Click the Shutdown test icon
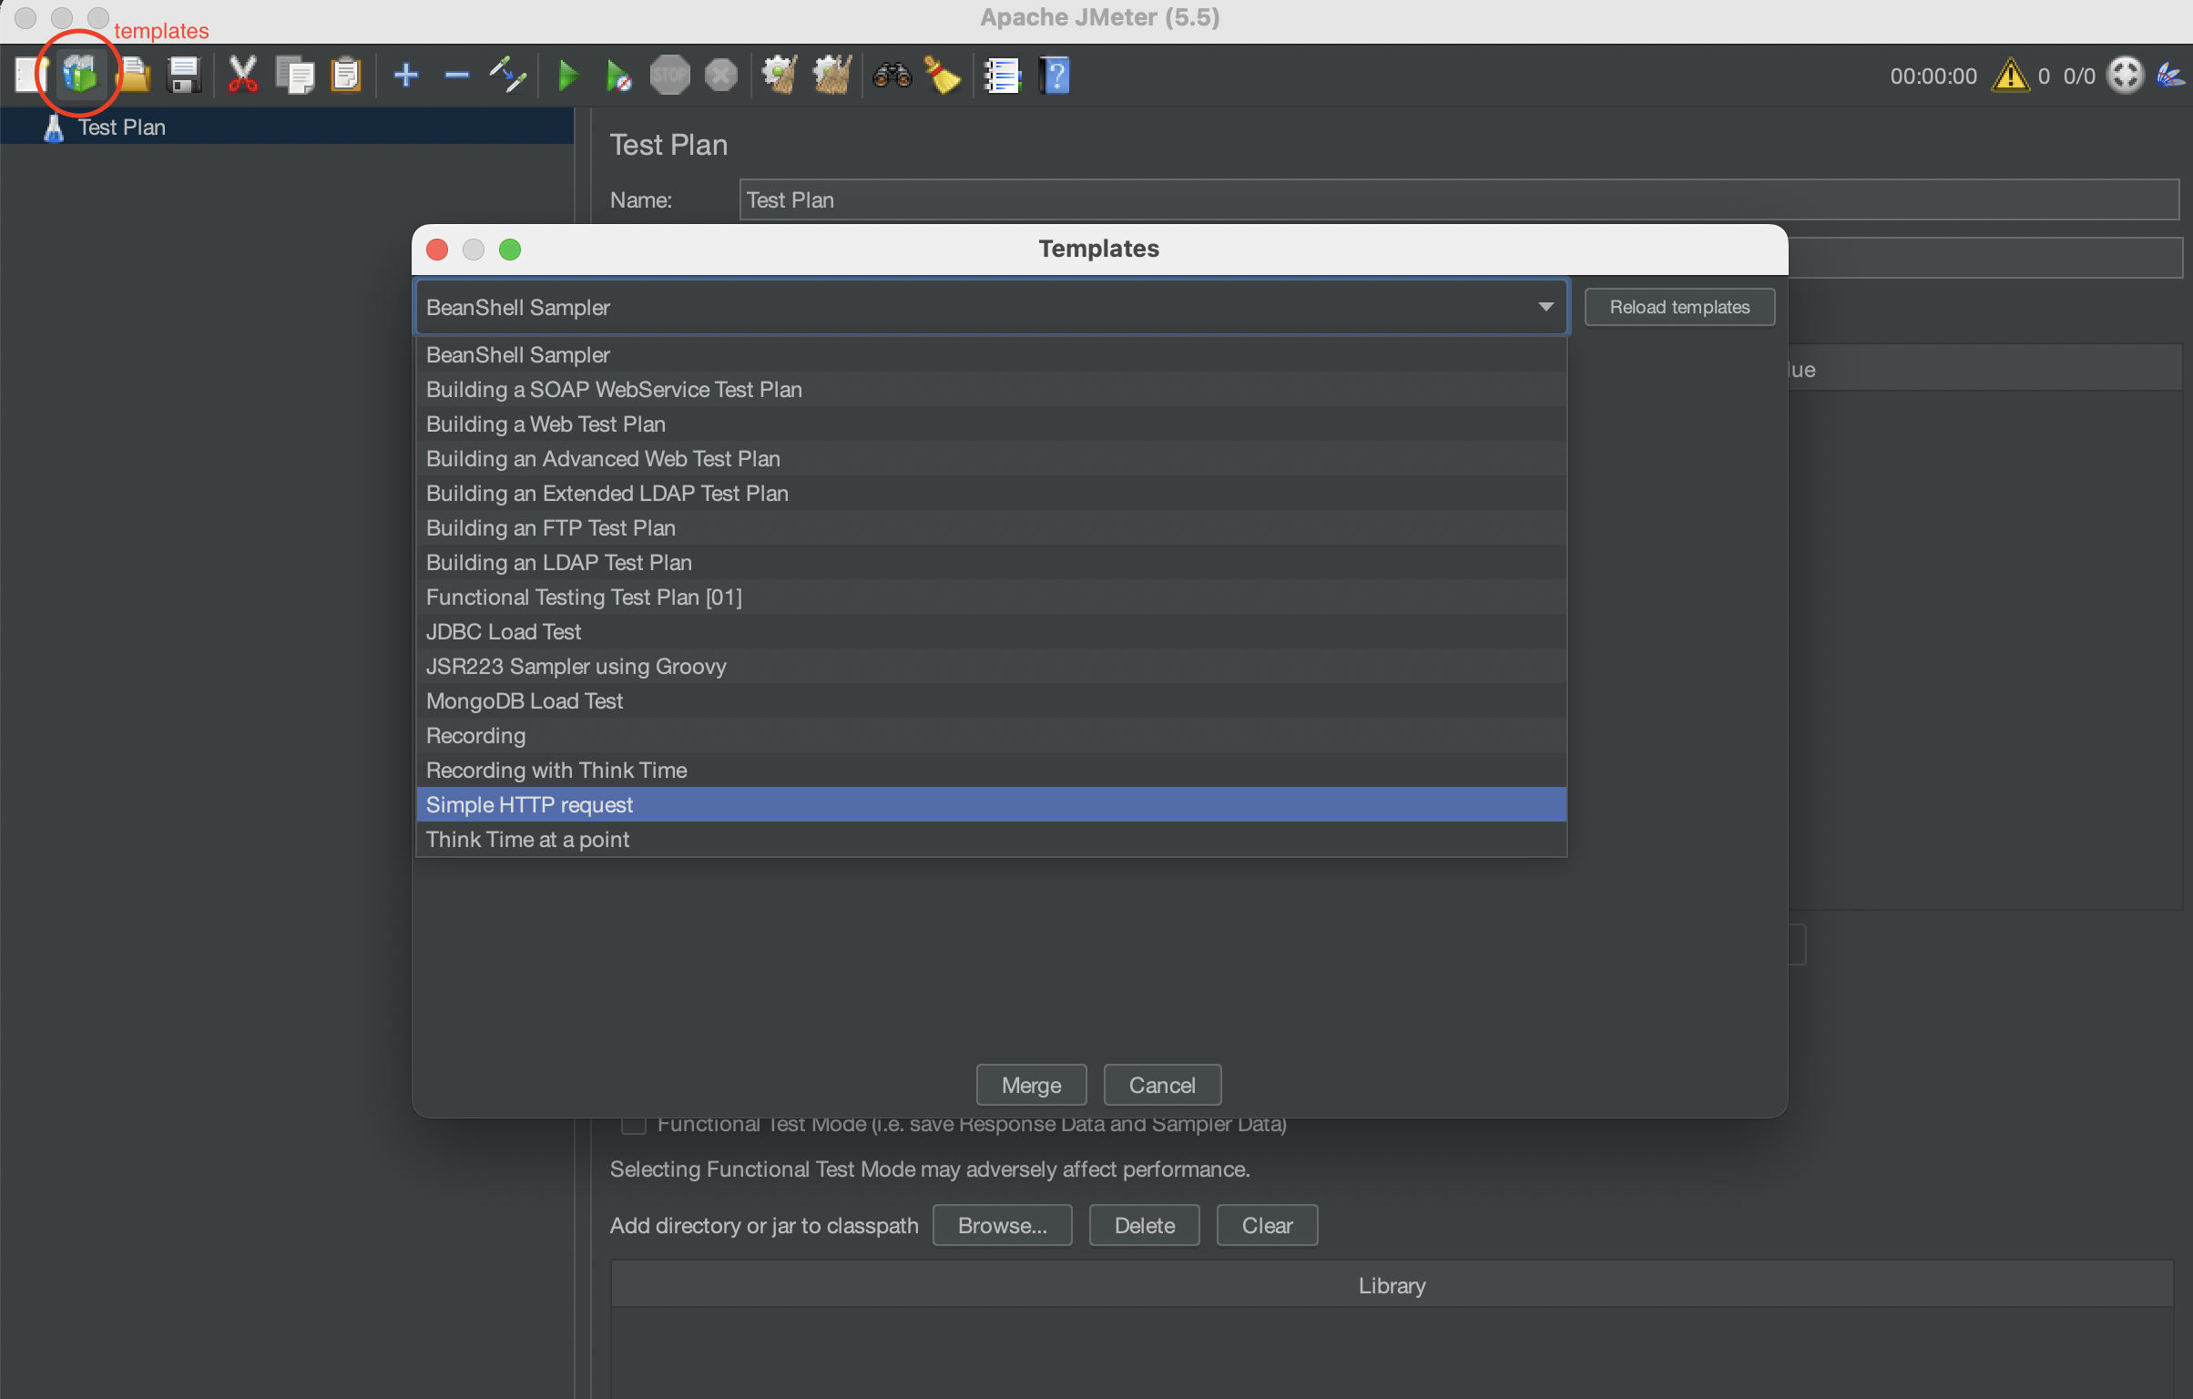The height and width of the screenshot is (1399, 2193). [721, 75]
